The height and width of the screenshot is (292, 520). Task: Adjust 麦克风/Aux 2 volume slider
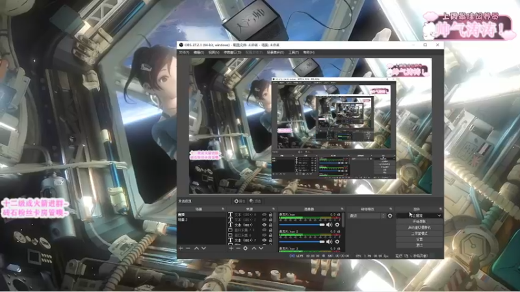tap(302, 241)
